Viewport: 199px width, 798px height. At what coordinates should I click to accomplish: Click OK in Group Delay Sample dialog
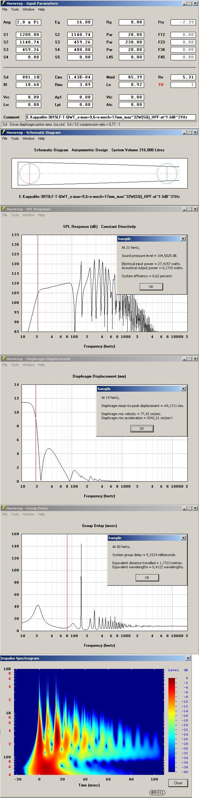click(147, 578)
